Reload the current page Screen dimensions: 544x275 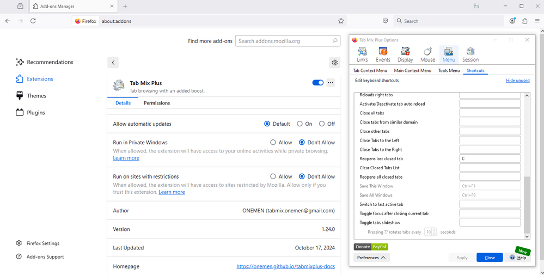click(33, 21)
